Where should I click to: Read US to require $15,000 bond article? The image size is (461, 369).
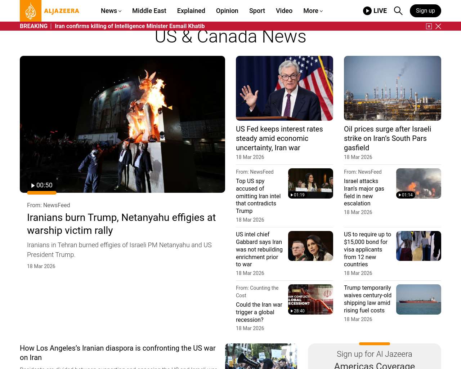(367, 249)
